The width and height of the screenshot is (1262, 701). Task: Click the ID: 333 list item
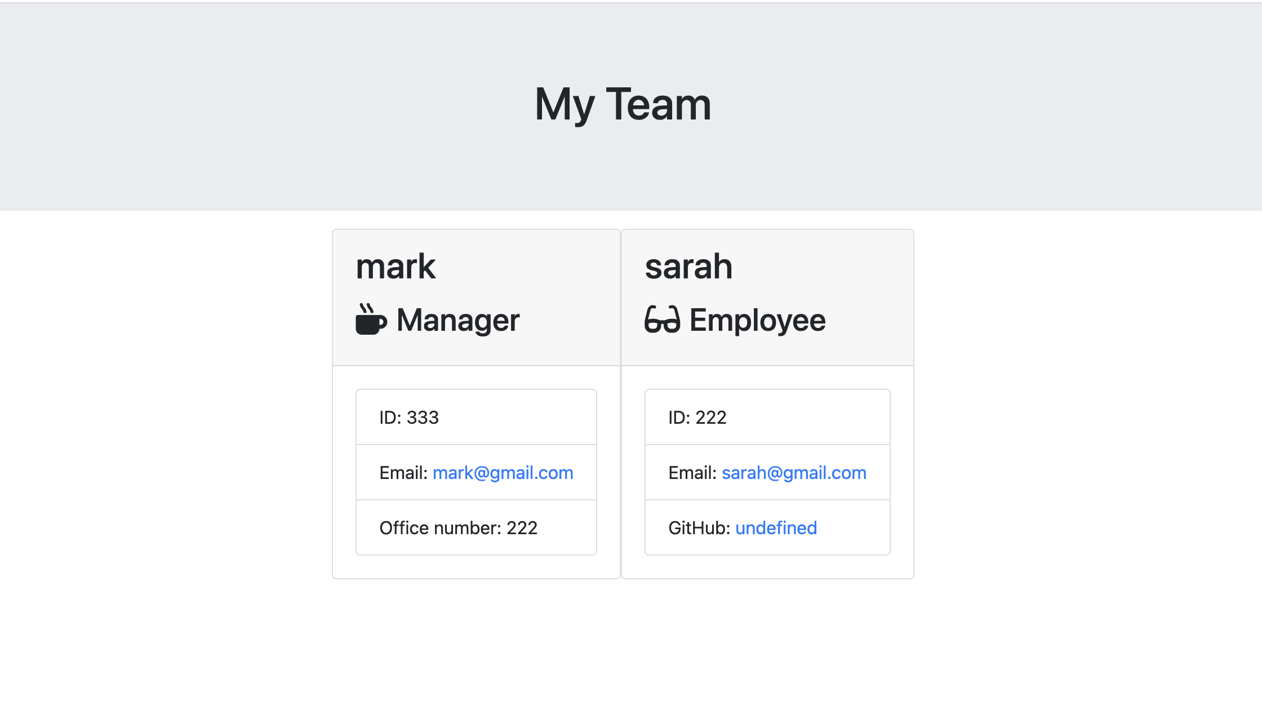[476, 417]
